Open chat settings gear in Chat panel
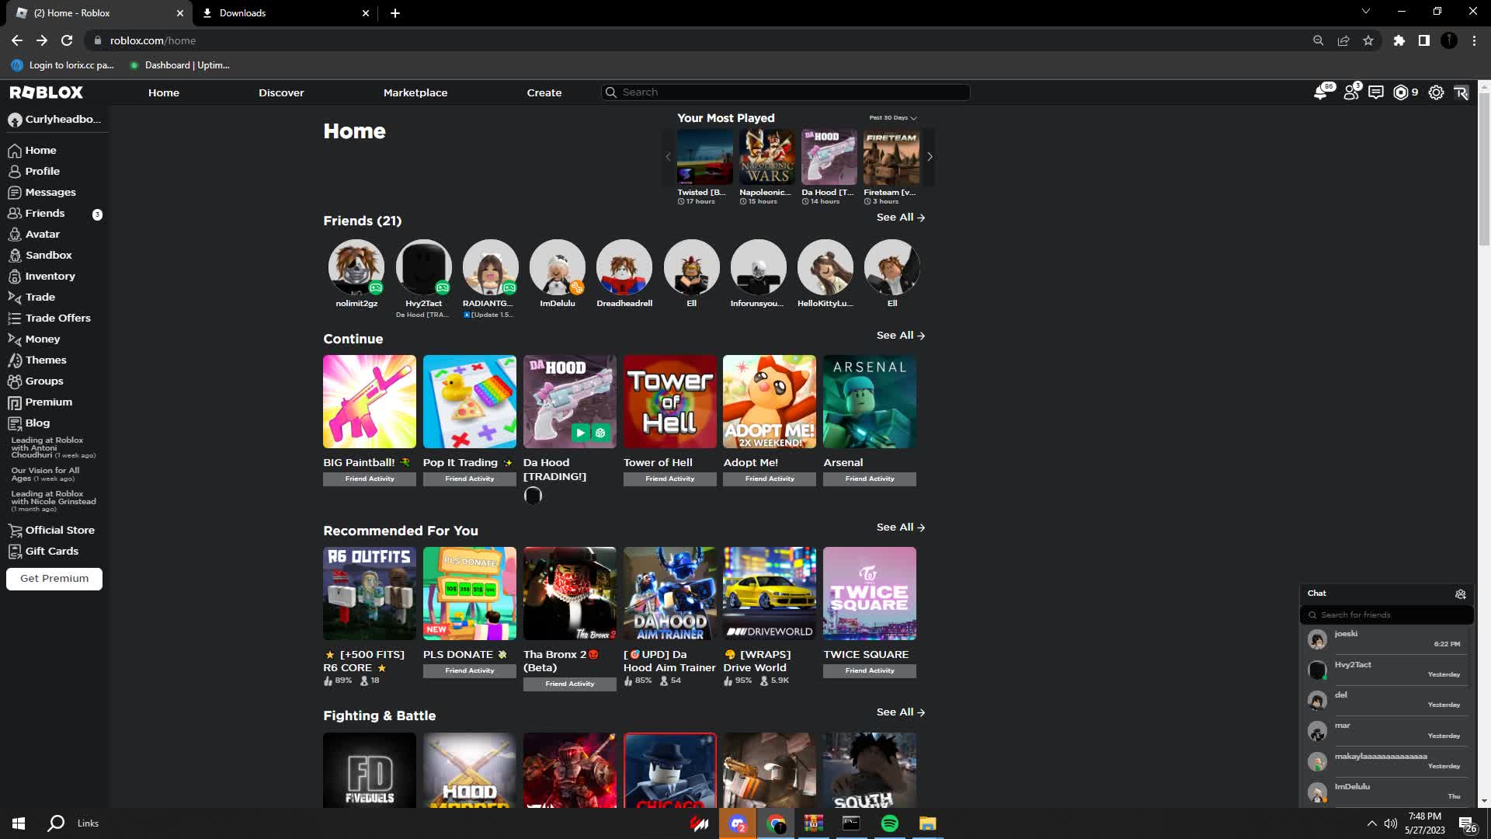This screenshot has height=839, width=1491. (x=1461, y=594)
